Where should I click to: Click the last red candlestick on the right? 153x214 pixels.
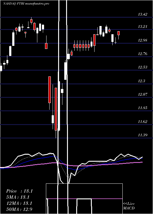(119, 33)
